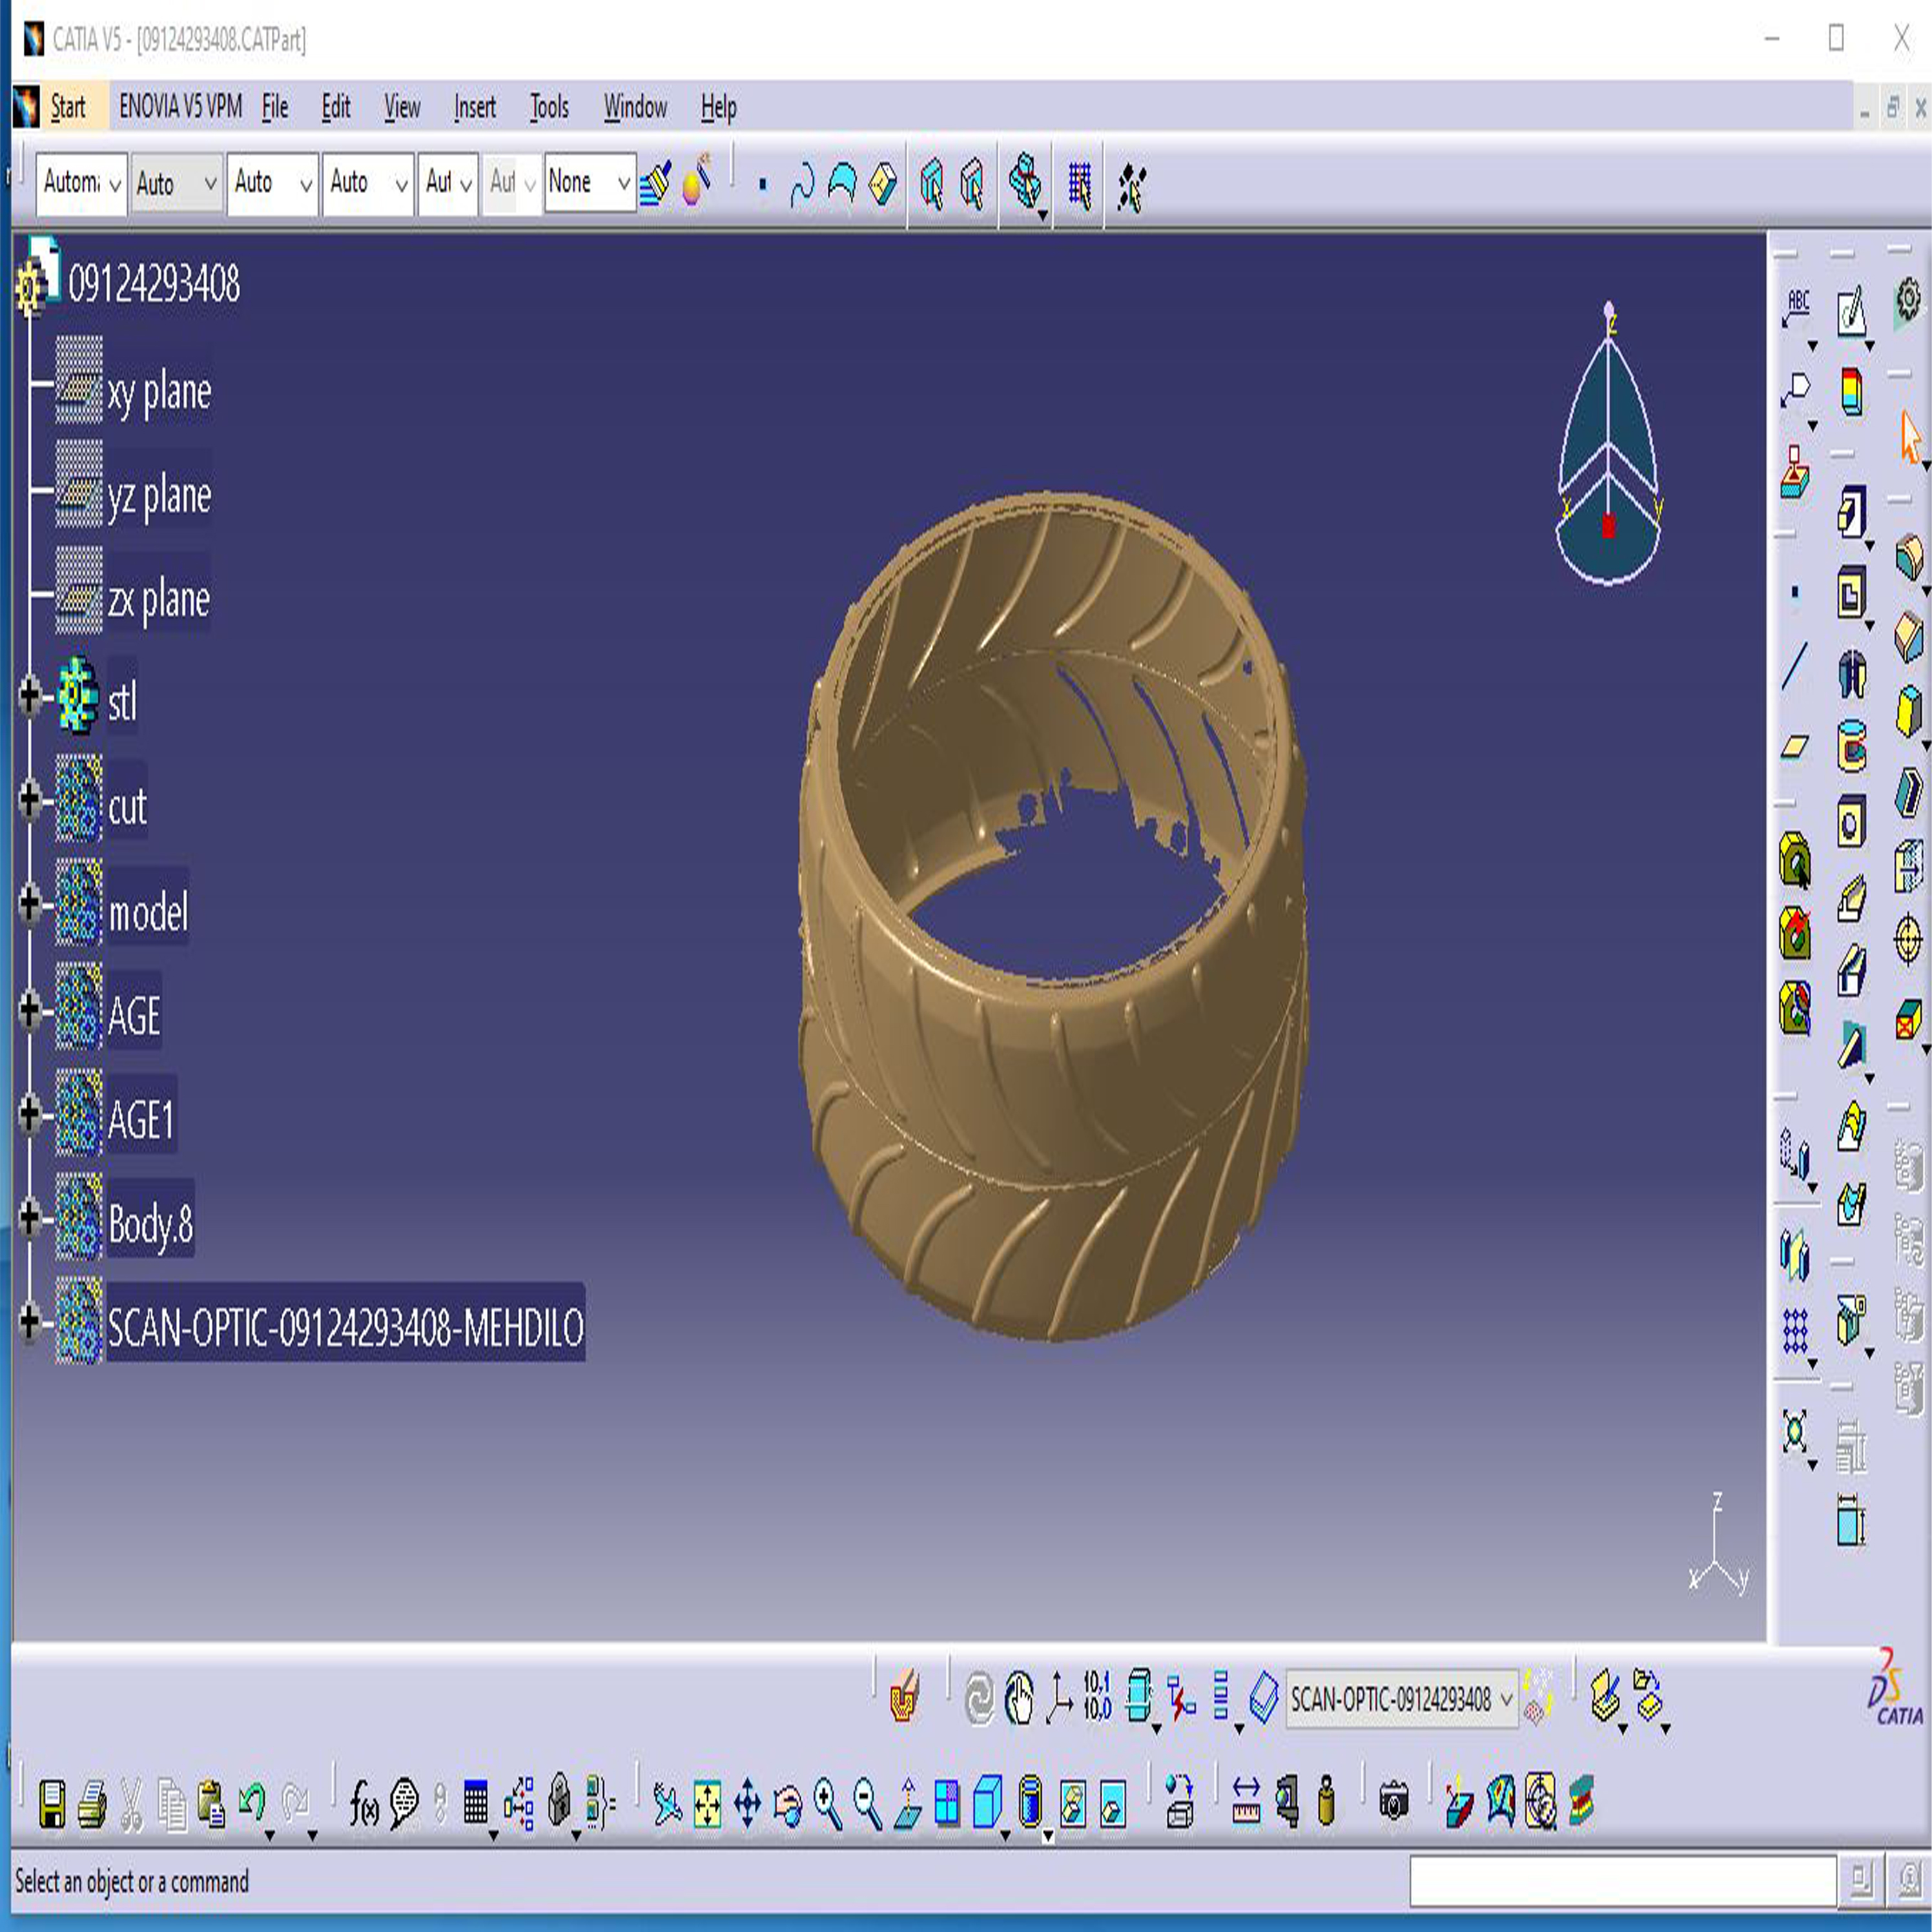The height and width of the screenshot is (1932, 1932).
Task: Open the Edit menu
Action: pyautogui.click(x=336, y=107)
